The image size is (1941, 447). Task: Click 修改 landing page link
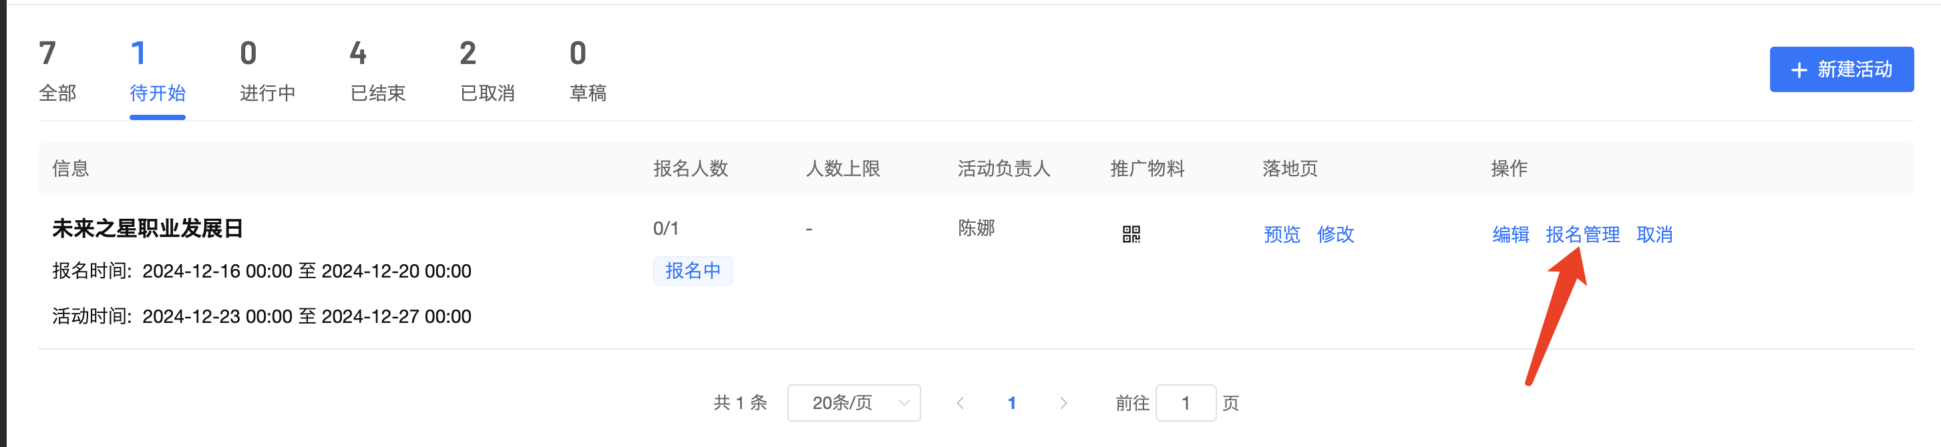pos(1335,234)
